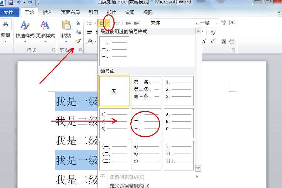282x188 pixels.
Task: Click the enclosed character 字 icon
Action: 232,41
